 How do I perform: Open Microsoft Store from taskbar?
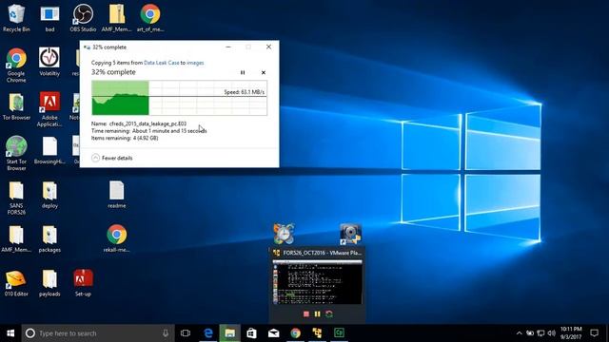[251, 333]
